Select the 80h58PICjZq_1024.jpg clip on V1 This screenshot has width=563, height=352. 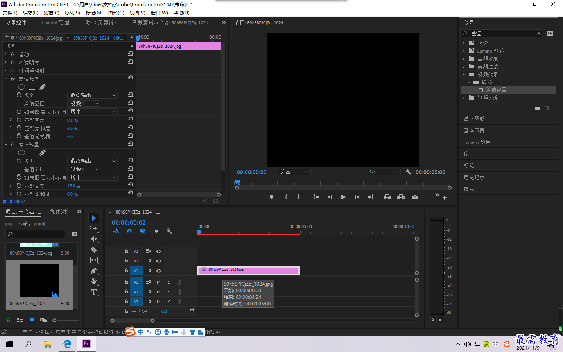pyautogui.click(x=249, y=270)
